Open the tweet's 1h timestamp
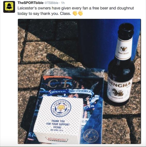Image resolution: width=146 pixels, height=147 pixels. pos(63,3)
